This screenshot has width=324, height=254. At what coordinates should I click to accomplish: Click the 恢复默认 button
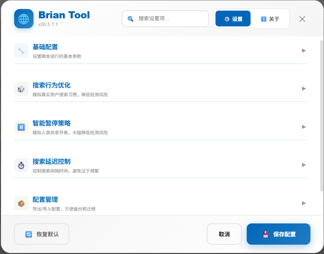(42, 234)
